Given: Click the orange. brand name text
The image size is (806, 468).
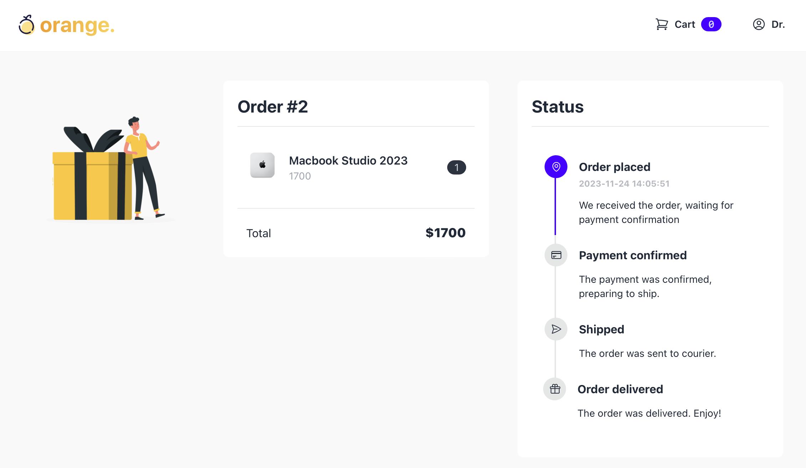Looking at the screenshot, I should click(x=77, y=26).
